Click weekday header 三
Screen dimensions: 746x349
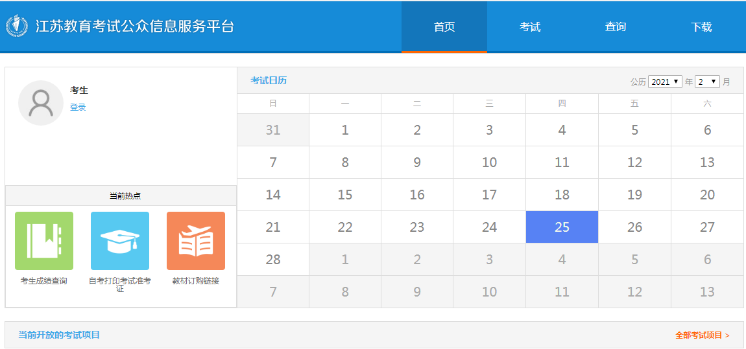pos(490,104)
